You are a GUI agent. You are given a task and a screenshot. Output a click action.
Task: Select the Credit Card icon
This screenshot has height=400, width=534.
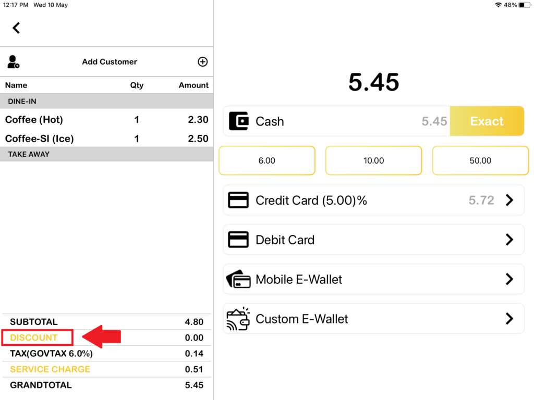pos(239,200)
